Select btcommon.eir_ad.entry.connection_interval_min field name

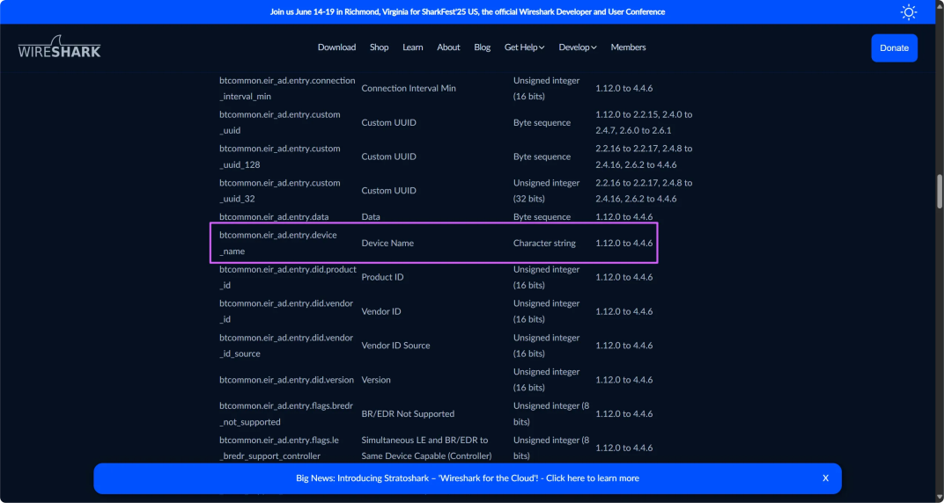click(287, 88)
